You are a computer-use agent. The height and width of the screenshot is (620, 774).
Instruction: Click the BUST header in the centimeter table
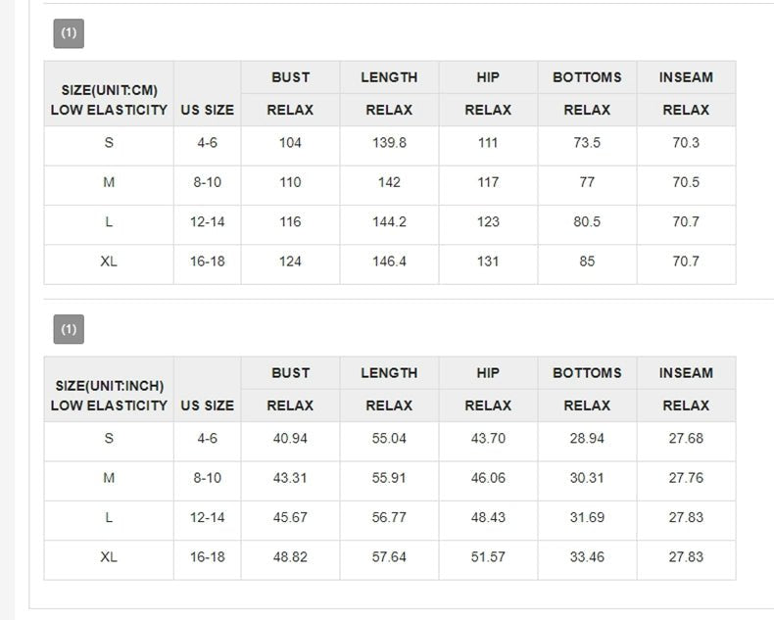point(290,77)
